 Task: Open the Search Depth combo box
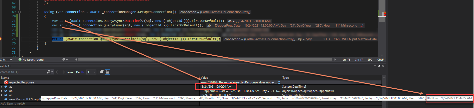(91, 72)
